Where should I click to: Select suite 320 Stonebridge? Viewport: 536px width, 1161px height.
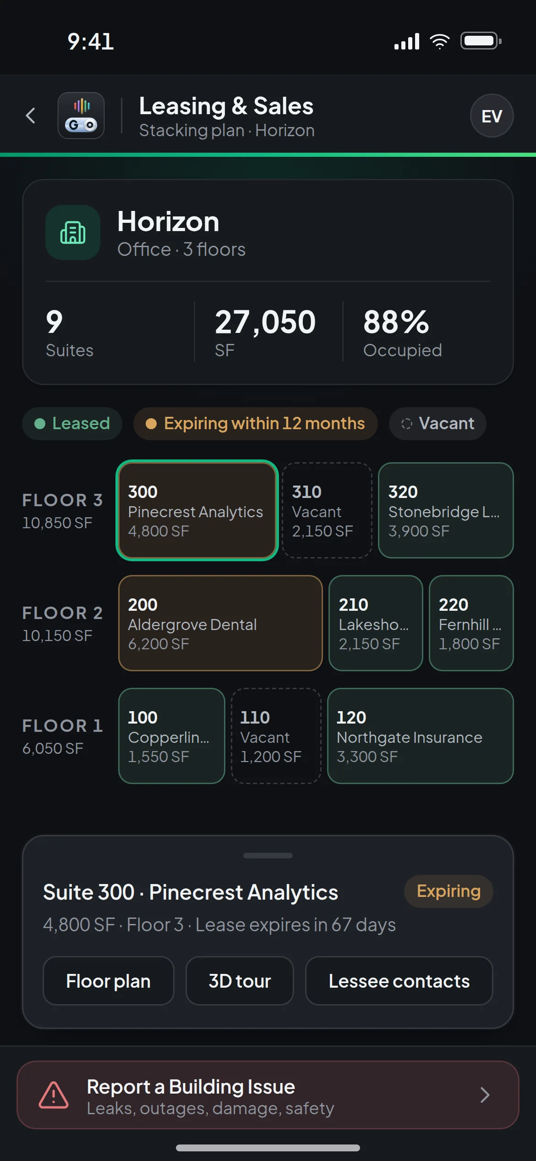pos(446,510)
